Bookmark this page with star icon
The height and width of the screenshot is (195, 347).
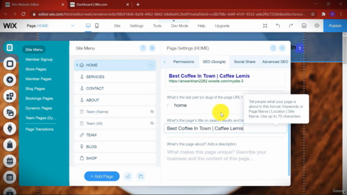coord(313,14)
